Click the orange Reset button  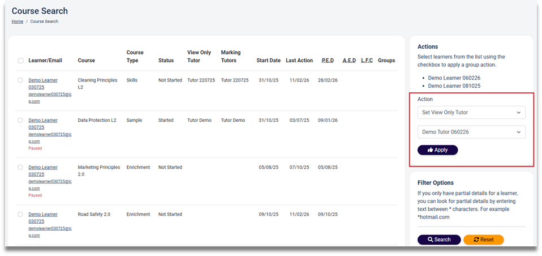(x=484, y=240)
